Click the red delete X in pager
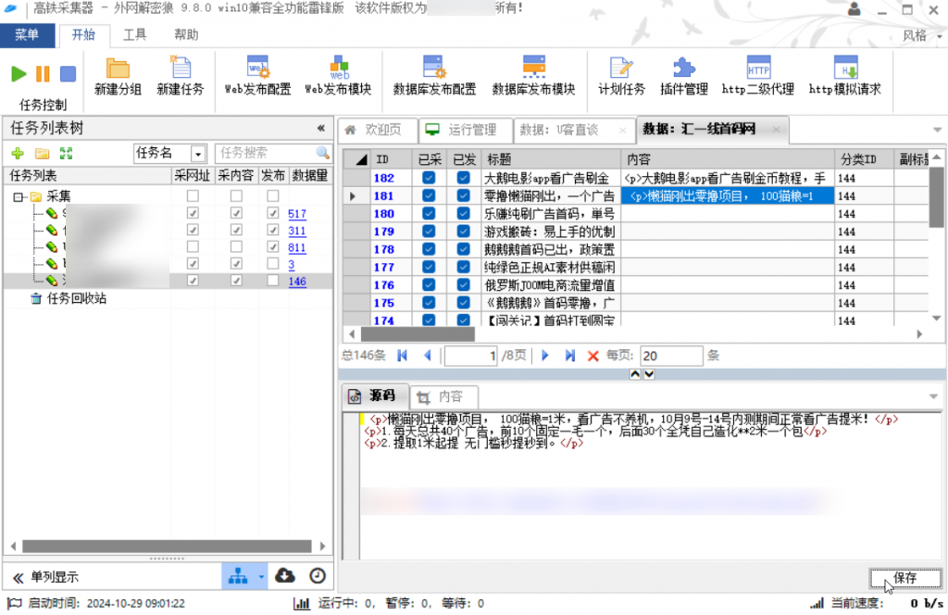Viewport: 948px width, 615px height. point(592,356)
